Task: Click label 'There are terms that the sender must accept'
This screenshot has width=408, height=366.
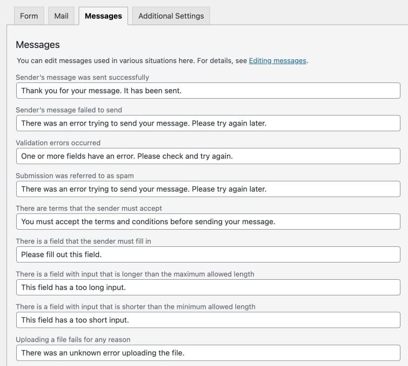Action: click(89, 209)
